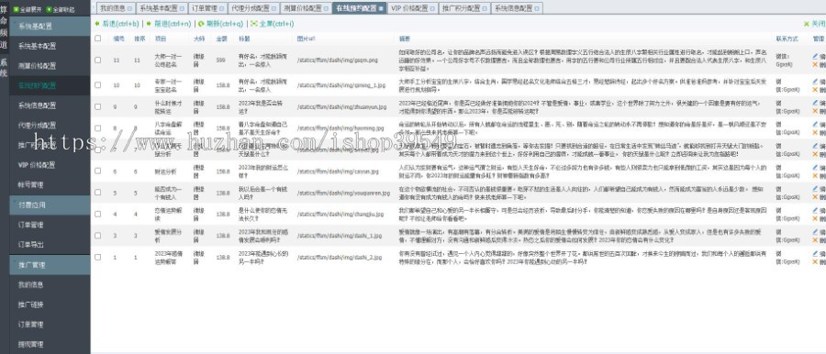
Task: Tick the select-all checkbox in table header
Action: click(97, 39)
